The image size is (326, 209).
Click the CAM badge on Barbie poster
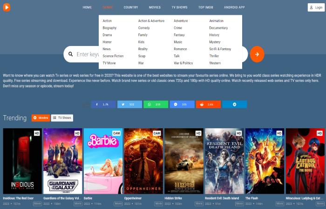click(116, 133)
